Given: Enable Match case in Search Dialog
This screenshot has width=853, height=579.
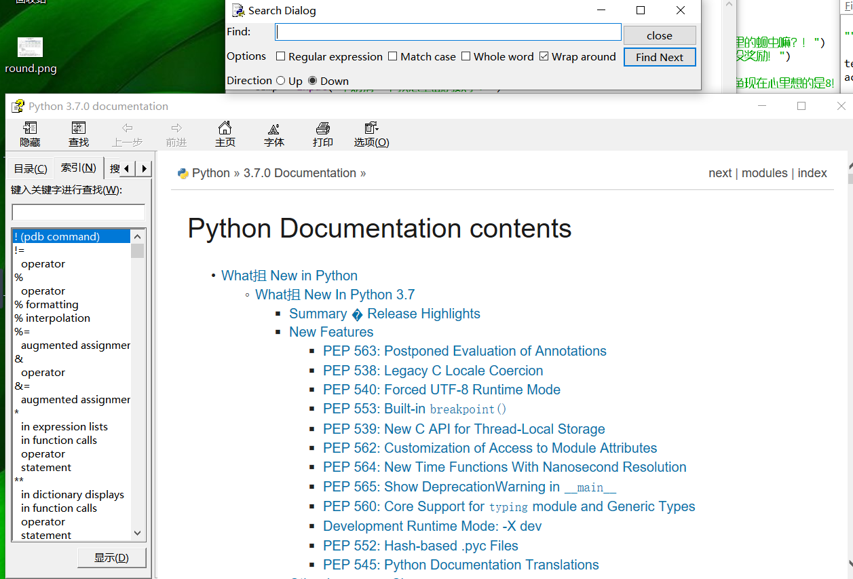Looking at the screenshot, I should point(392,56).
